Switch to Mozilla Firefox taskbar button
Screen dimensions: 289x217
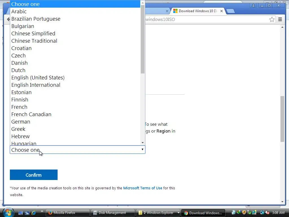point(67,213)
